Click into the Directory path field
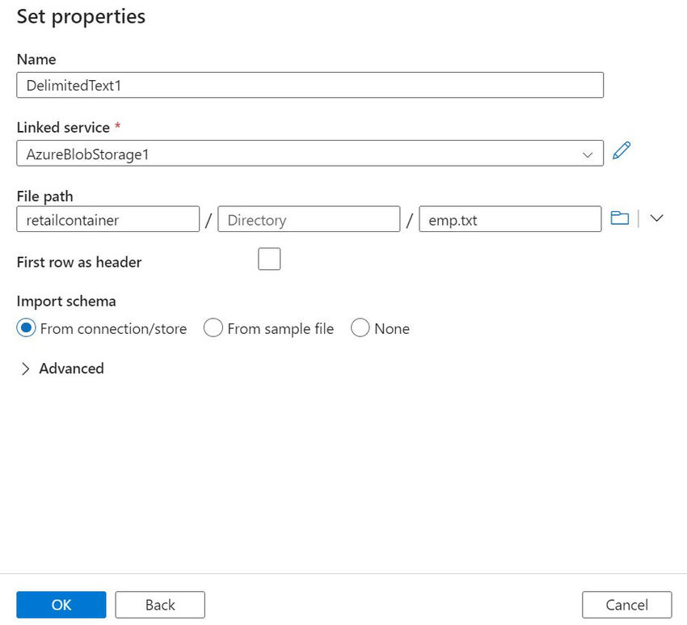Image resolution: width=687 pixels, height=625 pixels. 309,219
